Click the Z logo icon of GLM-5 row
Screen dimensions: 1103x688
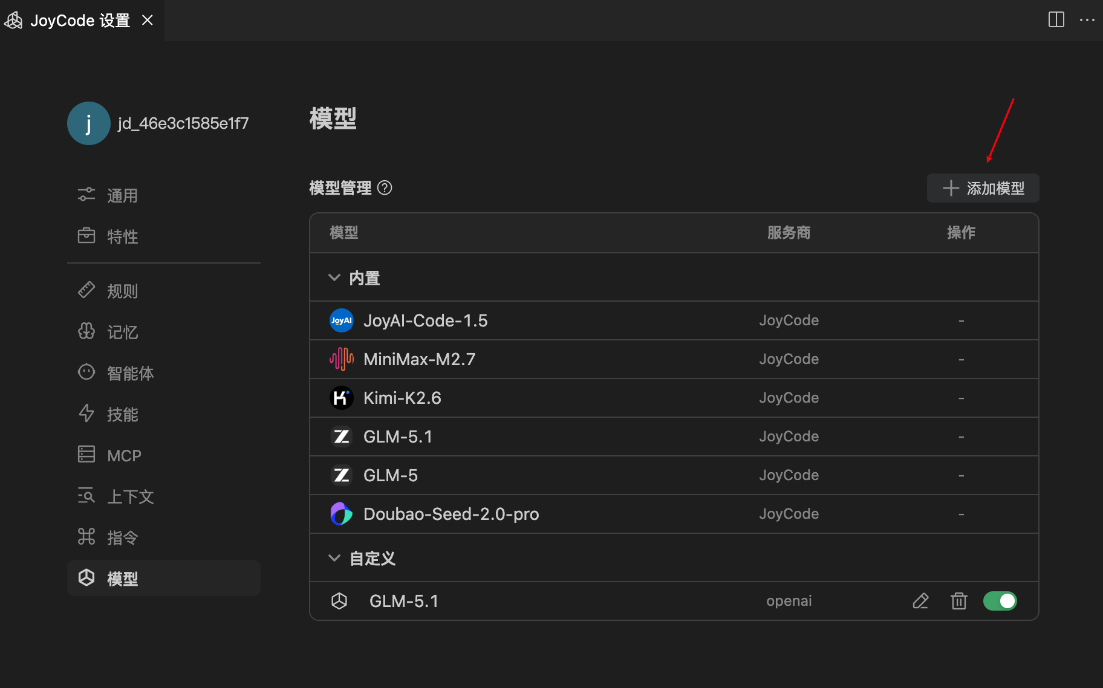pos(341,475)
